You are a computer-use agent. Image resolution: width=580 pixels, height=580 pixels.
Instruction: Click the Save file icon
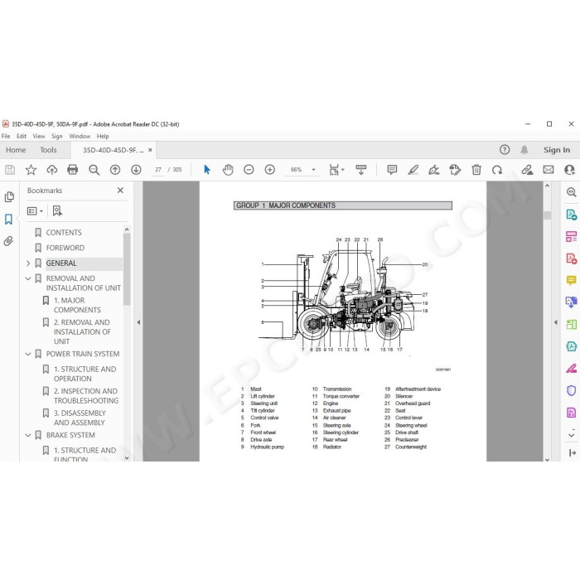click(10, 170)
